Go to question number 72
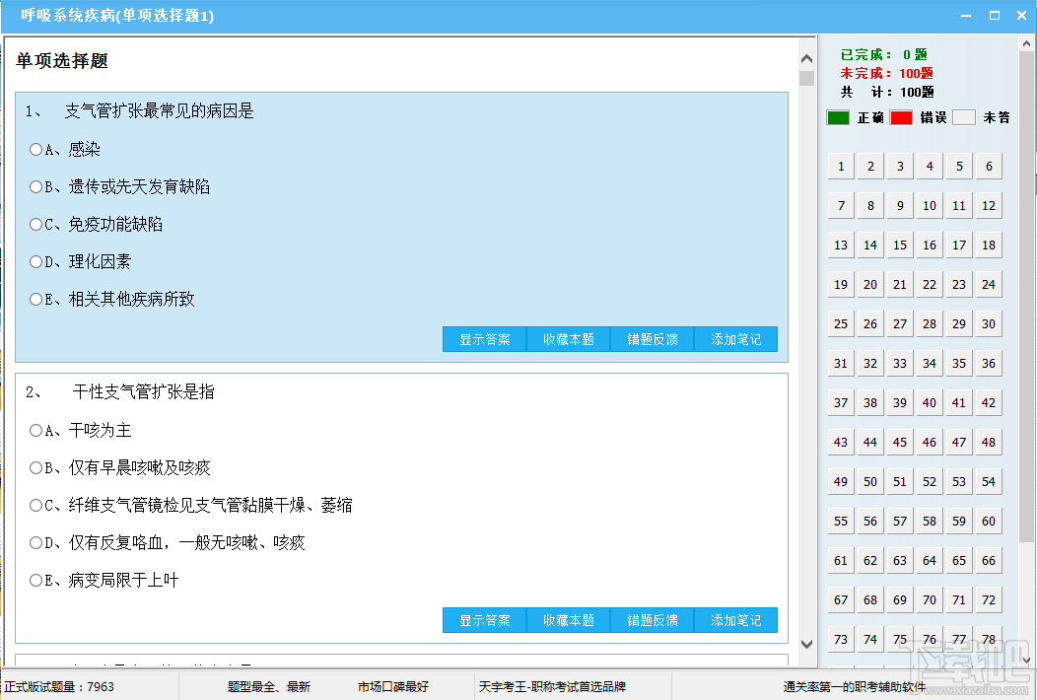The height and width of the screenshot is (700, 1037). pyautogui.click(x=989, y=600)
